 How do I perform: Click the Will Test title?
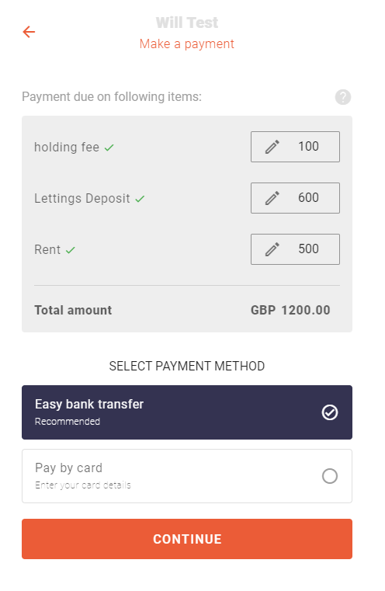click(187, 23)
